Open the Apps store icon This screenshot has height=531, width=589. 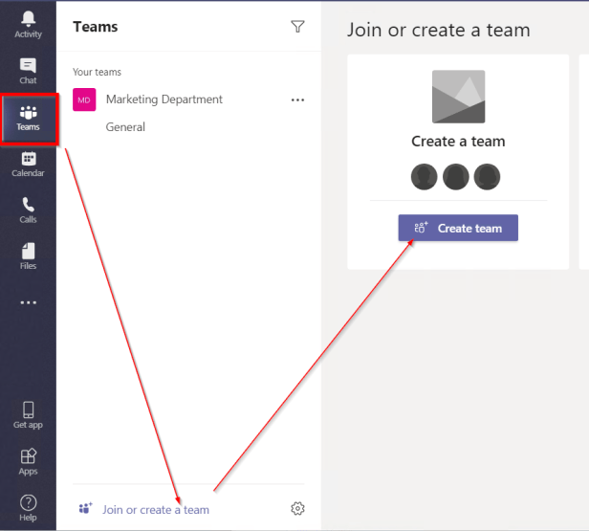click(x=28, y=461)
